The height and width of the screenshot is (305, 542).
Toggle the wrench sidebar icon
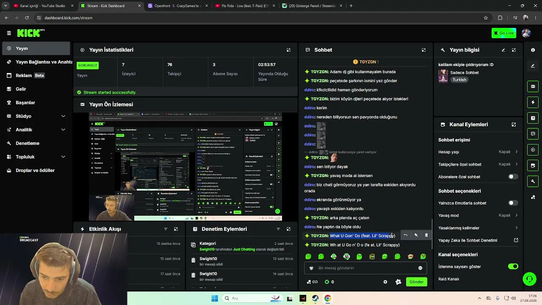click(533, 181)
